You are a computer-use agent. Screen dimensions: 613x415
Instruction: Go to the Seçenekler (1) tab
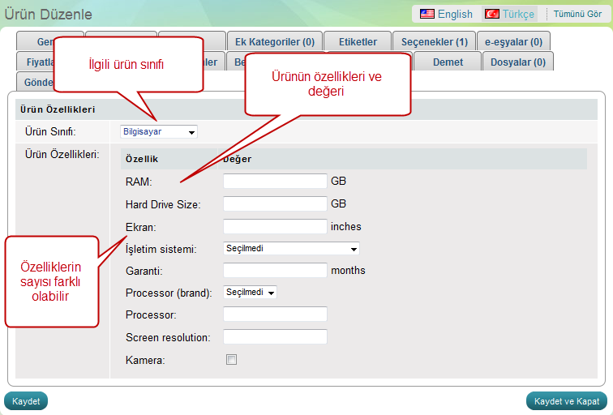click(x=434, y=41)
